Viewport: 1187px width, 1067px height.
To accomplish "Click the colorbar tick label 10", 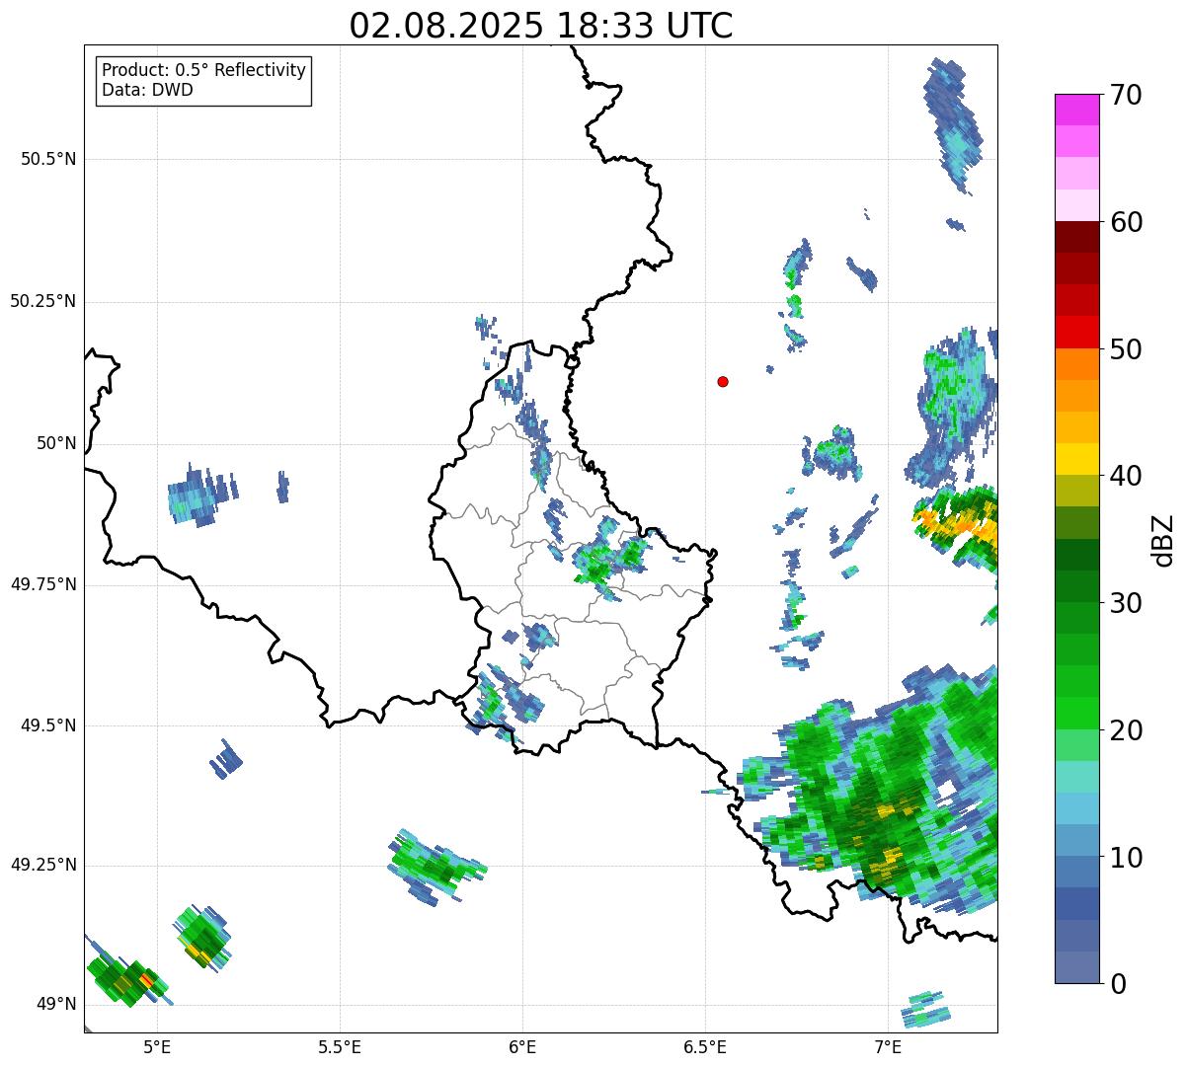I will (x=1127, y=857).
